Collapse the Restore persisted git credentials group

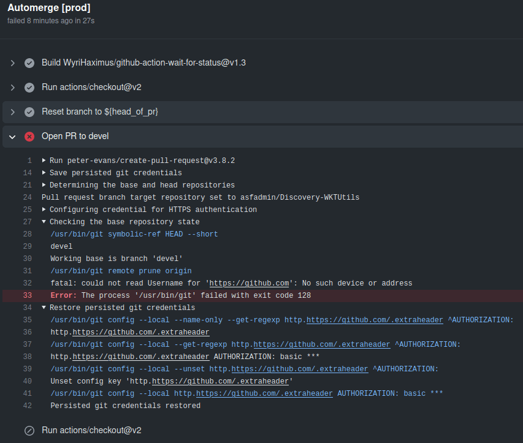tap(43, 308)
